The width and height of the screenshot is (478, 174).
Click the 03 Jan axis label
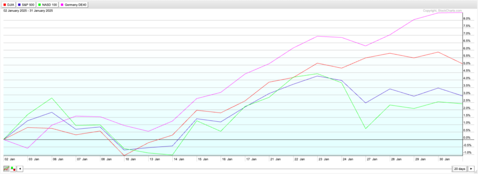click(x=34, y=159)
